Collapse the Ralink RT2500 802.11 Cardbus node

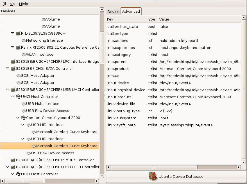pos(12,47)
